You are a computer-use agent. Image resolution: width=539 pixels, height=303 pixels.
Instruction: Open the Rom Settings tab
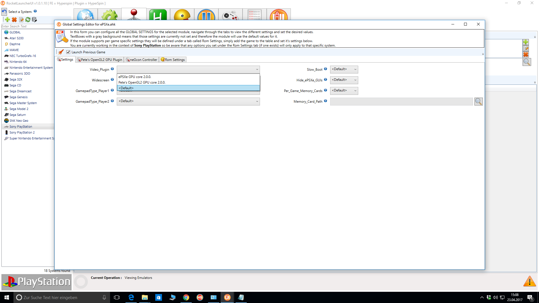pyautogui.click(x=173, y=60)
